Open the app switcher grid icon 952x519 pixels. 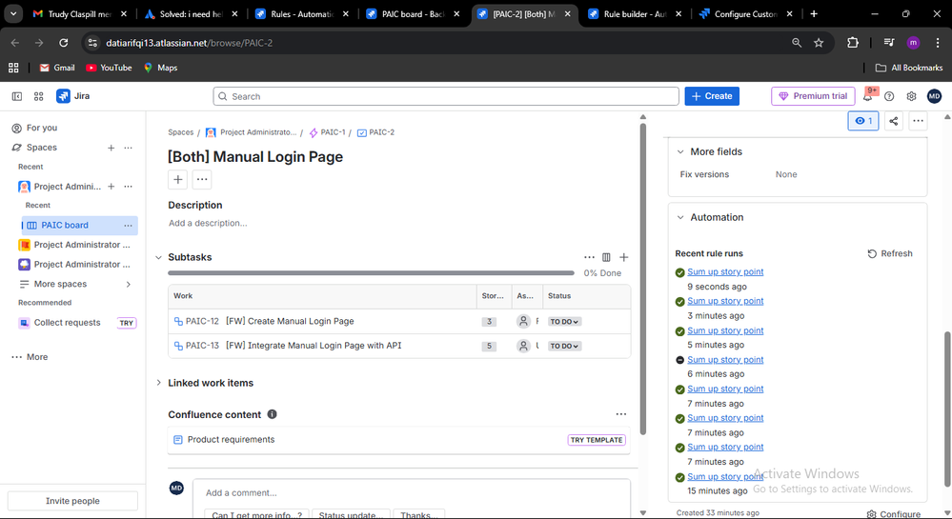39,96
